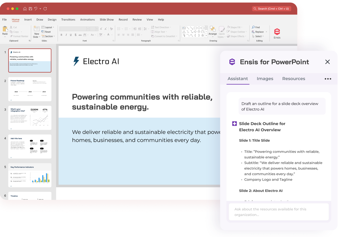
Task: Click the Bullets list icon
Action: [119, 29]
